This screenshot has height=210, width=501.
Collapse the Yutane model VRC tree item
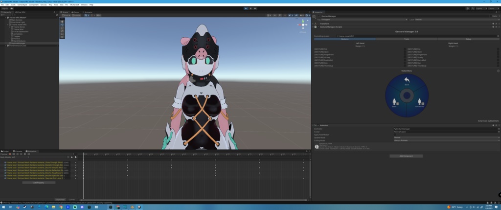click(x=8, y=24)
